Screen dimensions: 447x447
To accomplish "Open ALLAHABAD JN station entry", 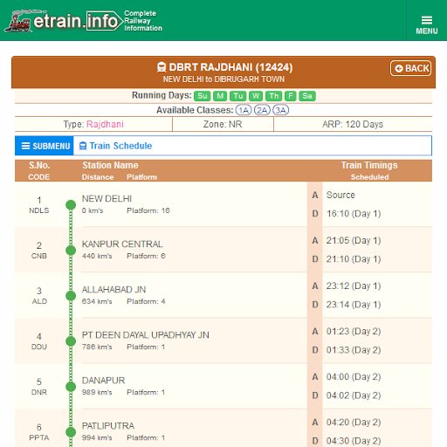I will pyautogui.click(x=113, y=290).
